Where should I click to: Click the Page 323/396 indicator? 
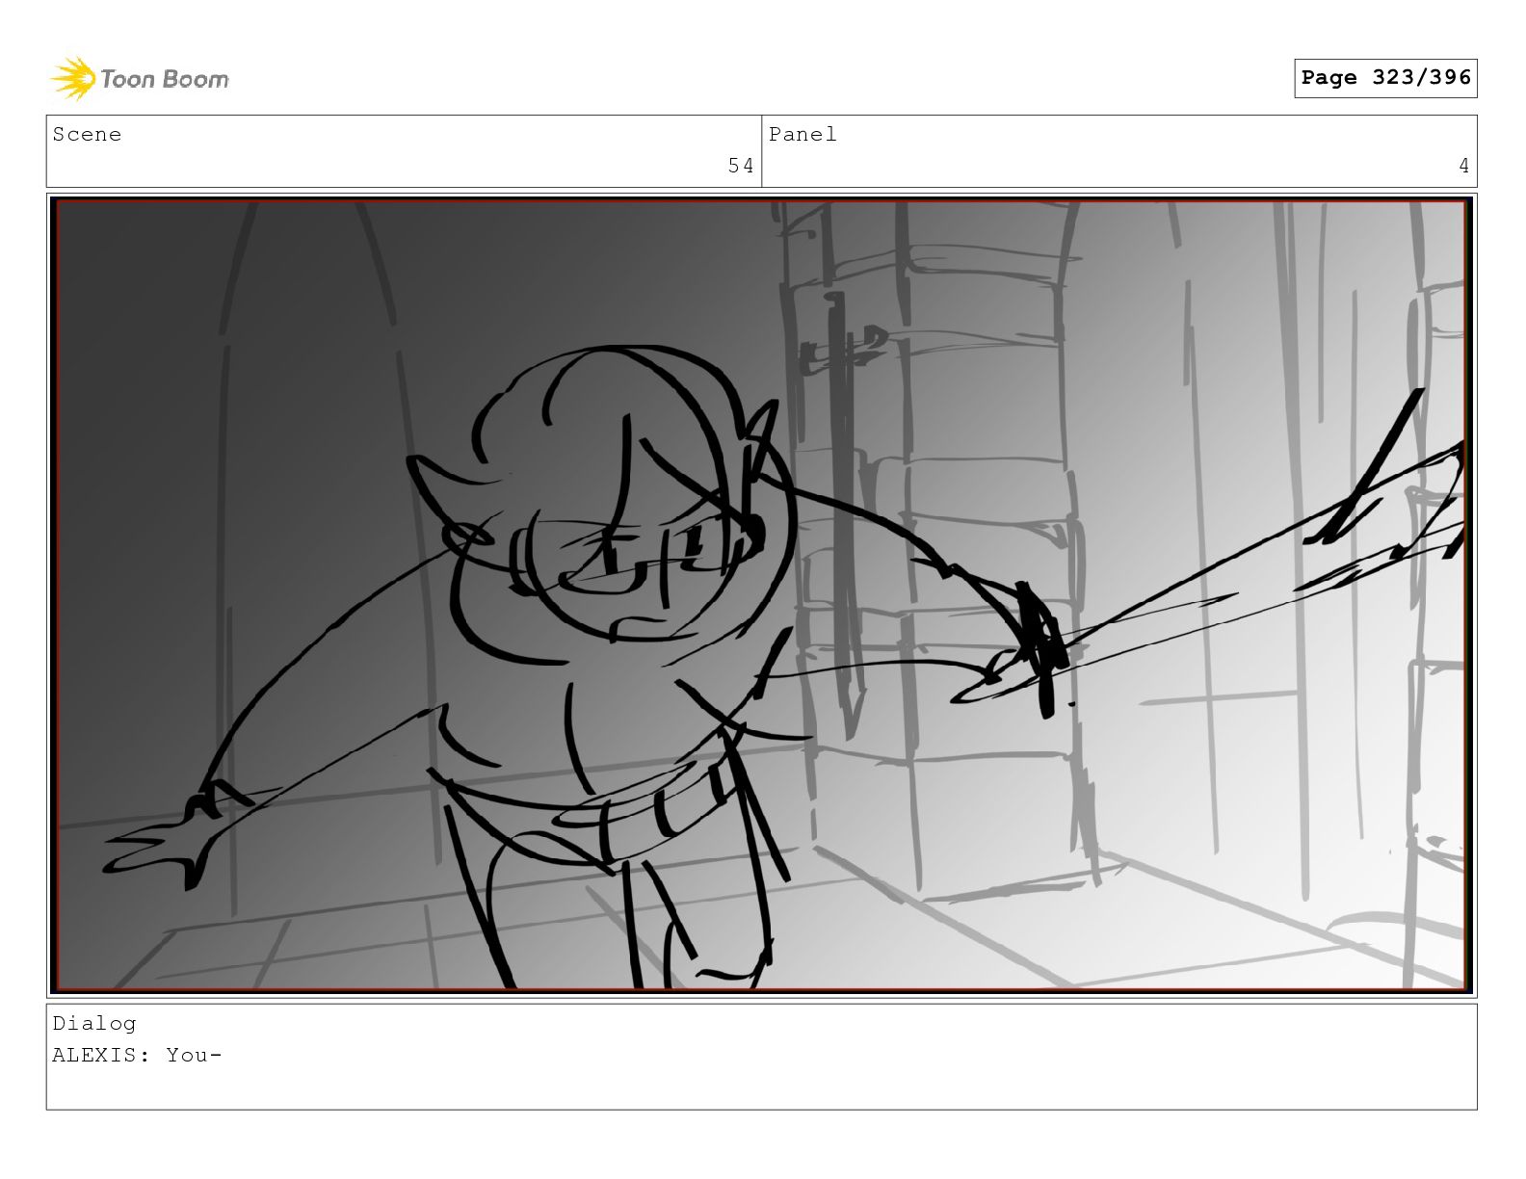[1385, 78]
